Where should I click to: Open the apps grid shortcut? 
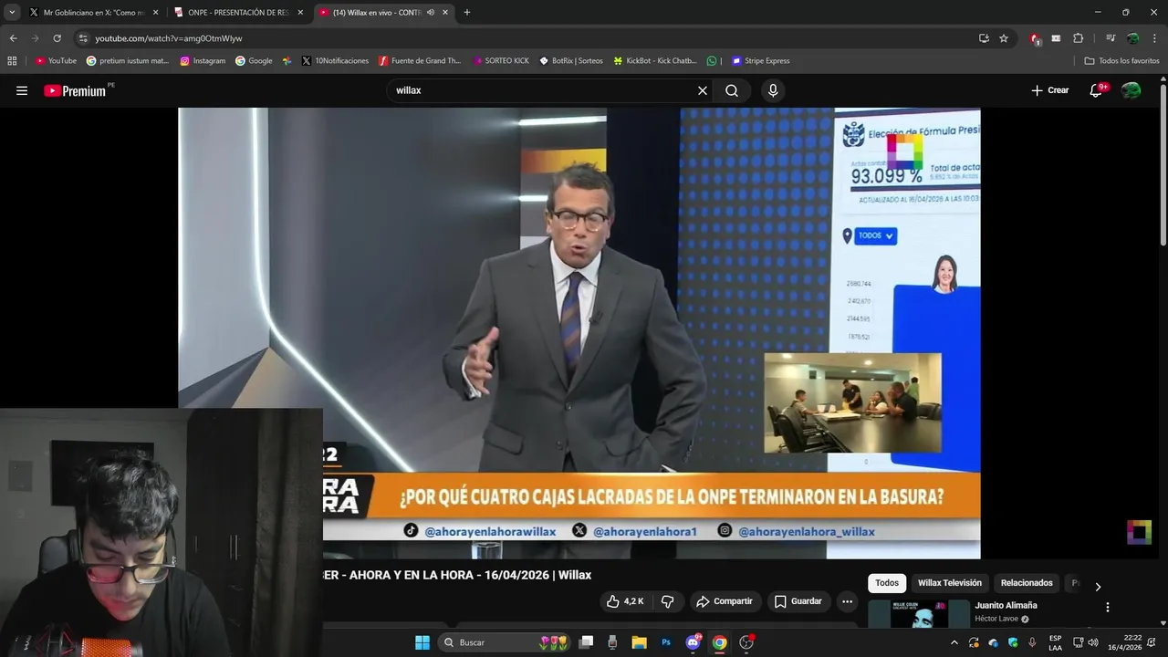(12, 61)
